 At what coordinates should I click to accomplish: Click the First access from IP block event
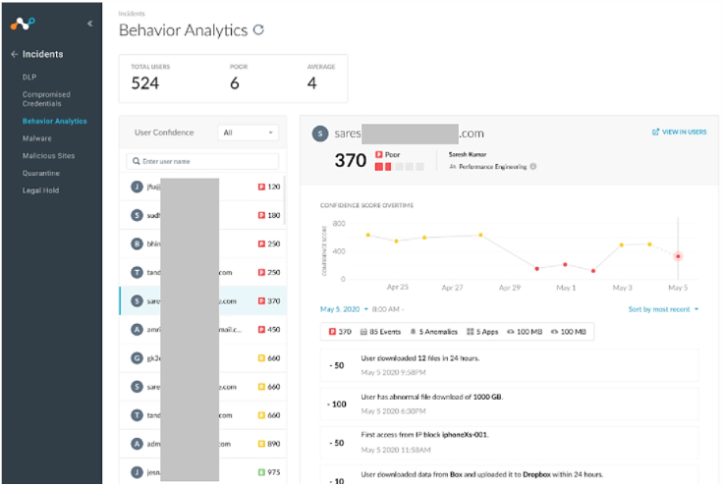509,443
